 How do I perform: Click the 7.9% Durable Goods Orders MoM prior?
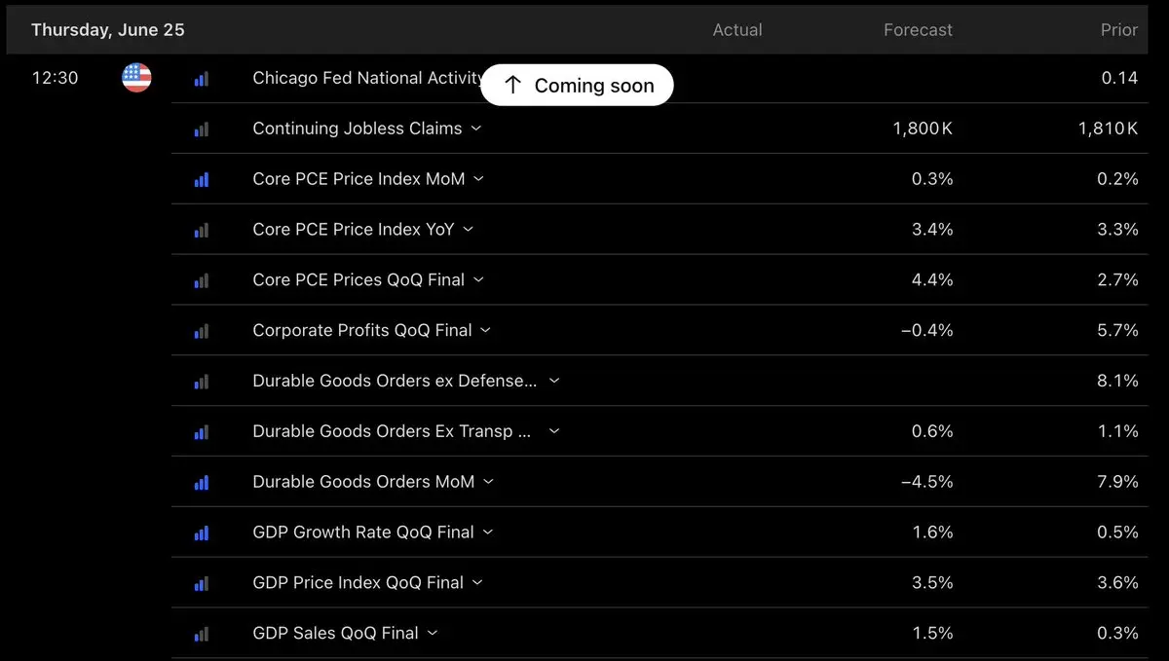pos(1117,481)
